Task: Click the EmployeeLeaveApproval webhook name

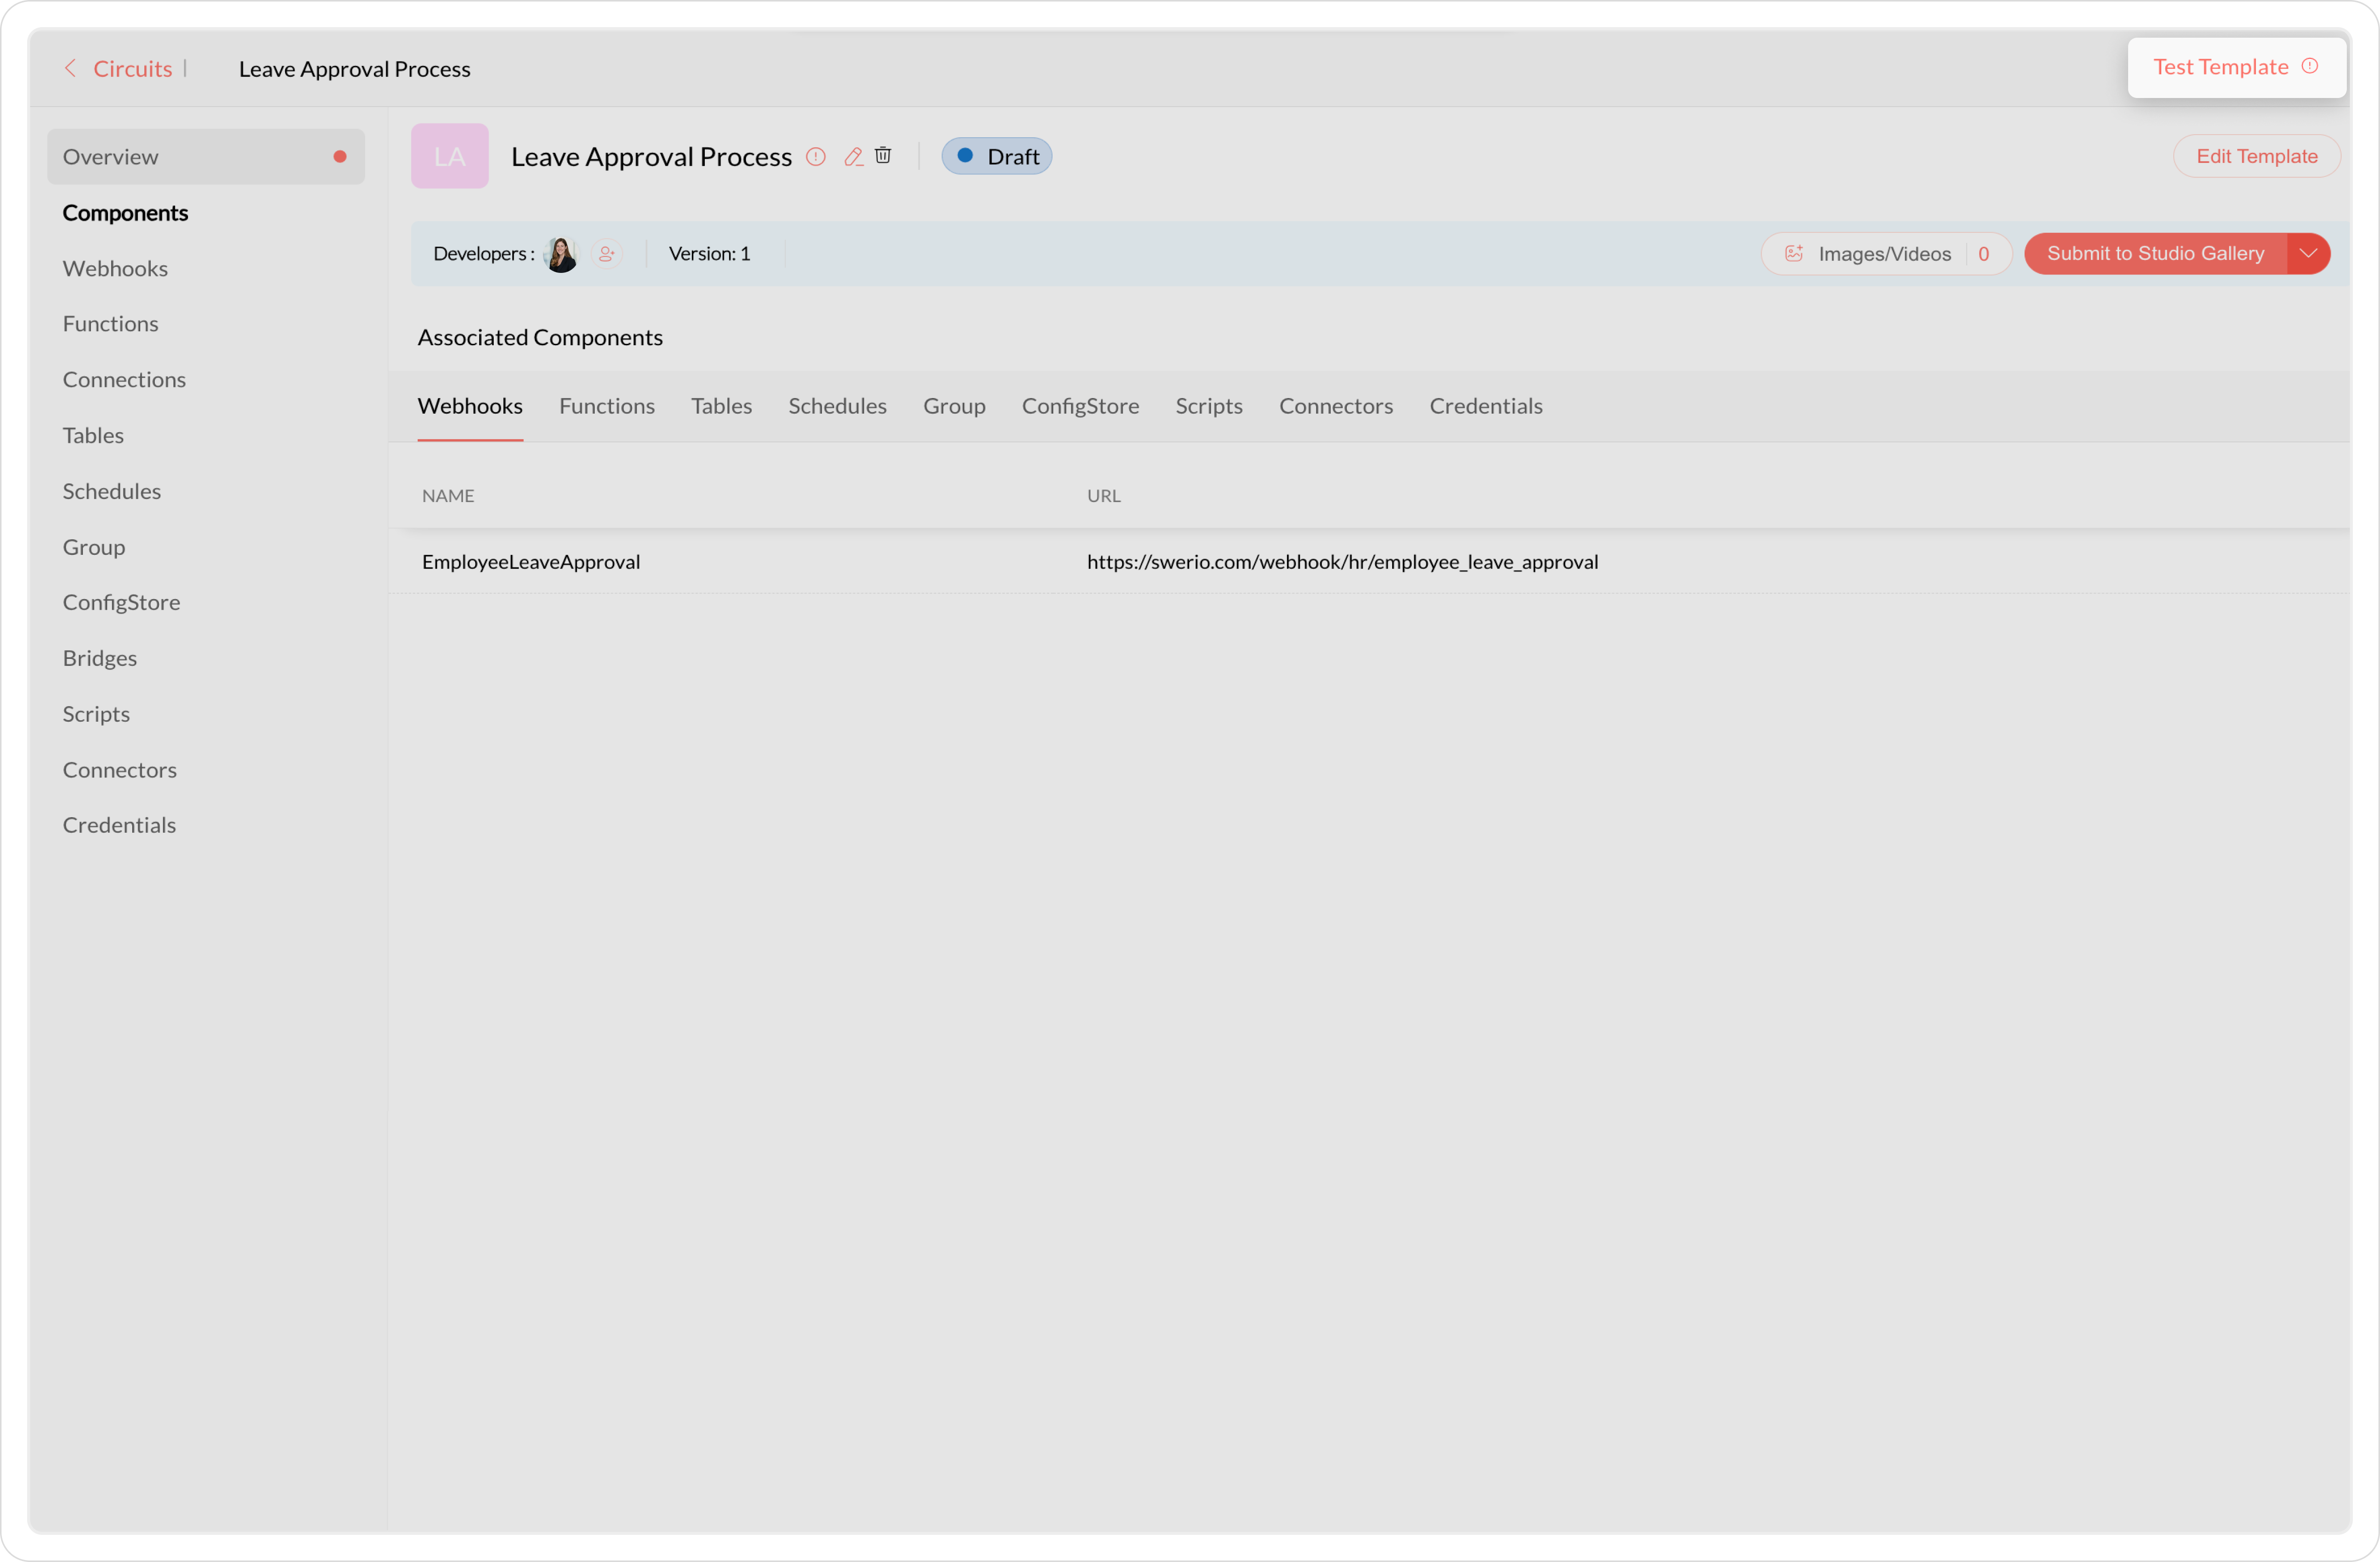Action: coord(531,562)
